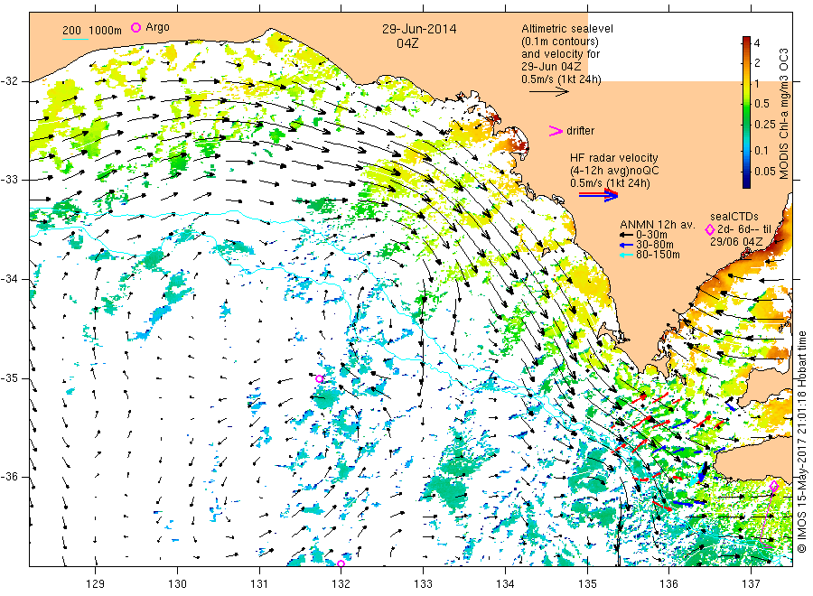Click the blue 30-80m ANMN arrow symbol

coord(626,245)
